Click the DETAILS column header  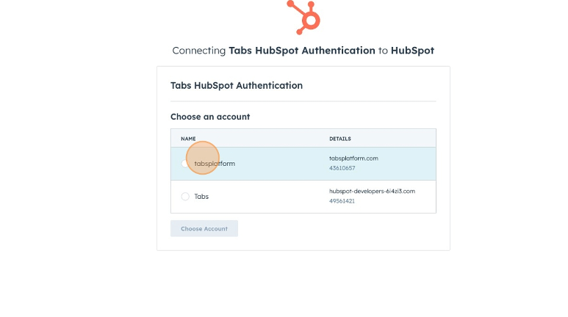(x=339, y=138)
